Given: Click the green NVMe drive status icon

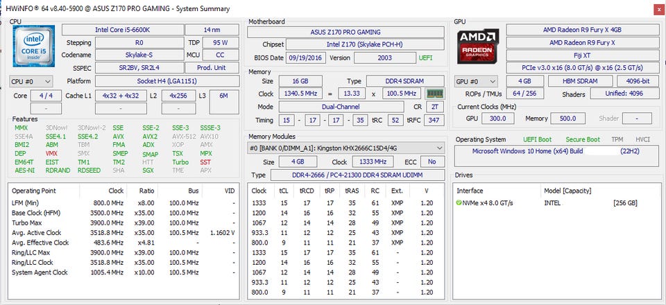Looking at the screenshot, I should 459,203.
